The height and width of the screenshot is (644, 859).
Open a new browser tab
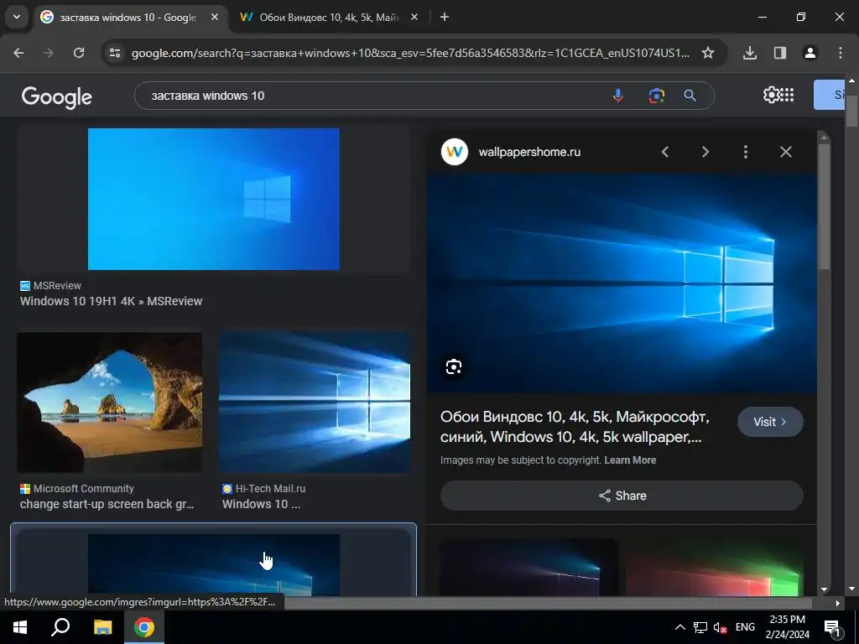(445, 17)
